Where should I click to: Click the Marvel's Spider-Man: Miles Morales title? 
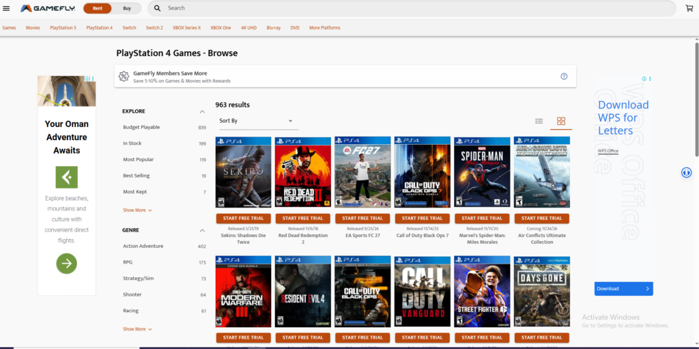coord(482,239)
